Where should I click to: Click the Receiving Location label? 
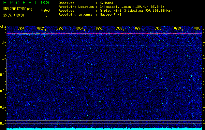click(x=76, y=6)
